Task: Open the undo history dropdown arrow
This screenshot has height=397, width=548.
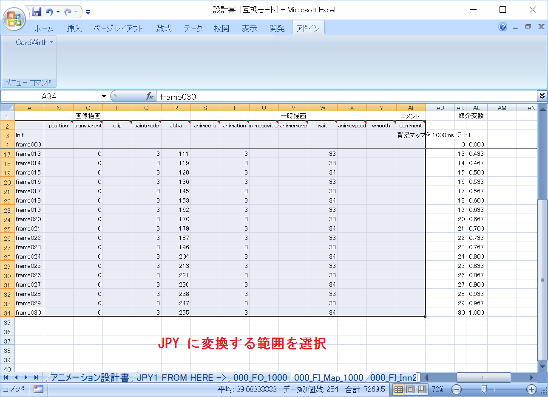Action: pos(58,12)
